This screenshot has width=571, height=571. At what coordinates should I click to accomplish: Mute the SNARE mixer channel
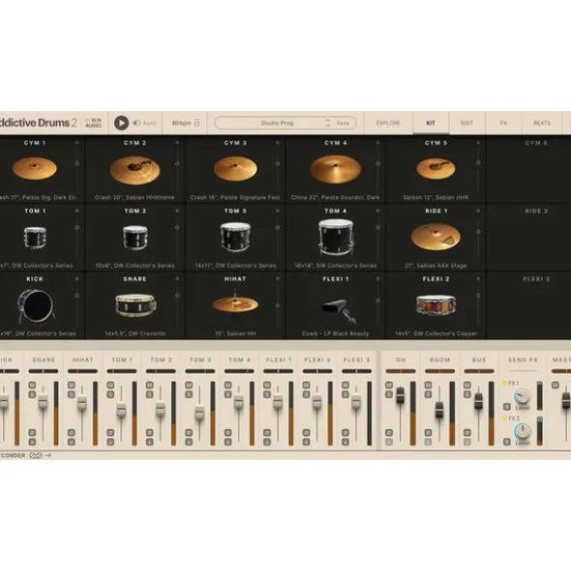32,385
